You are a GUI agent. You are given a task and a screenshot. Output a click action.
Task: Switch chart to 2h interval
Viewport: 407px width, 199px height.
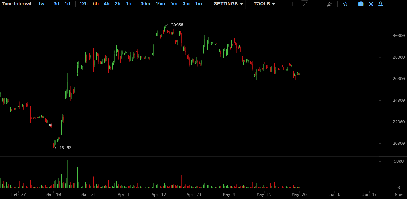click(118, 4)
